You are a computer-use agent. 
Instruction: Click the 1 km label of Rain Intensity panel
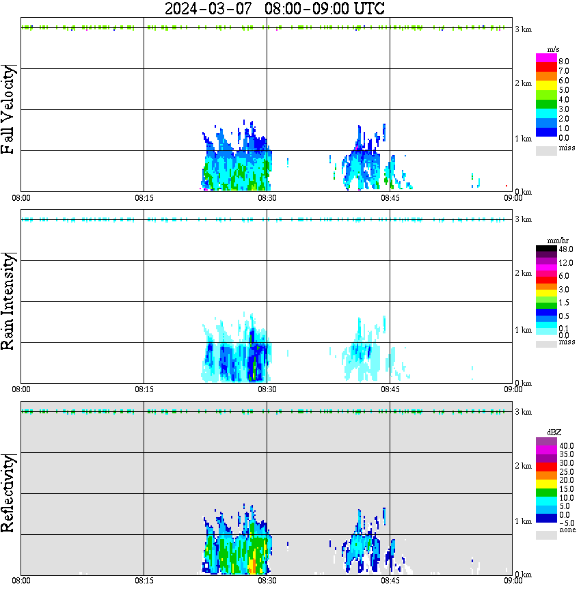click(x=523, y=330)
